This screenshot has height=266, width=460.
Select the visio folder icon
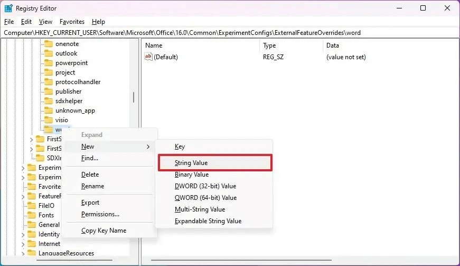pyautogui.click(x=48, y=120)
